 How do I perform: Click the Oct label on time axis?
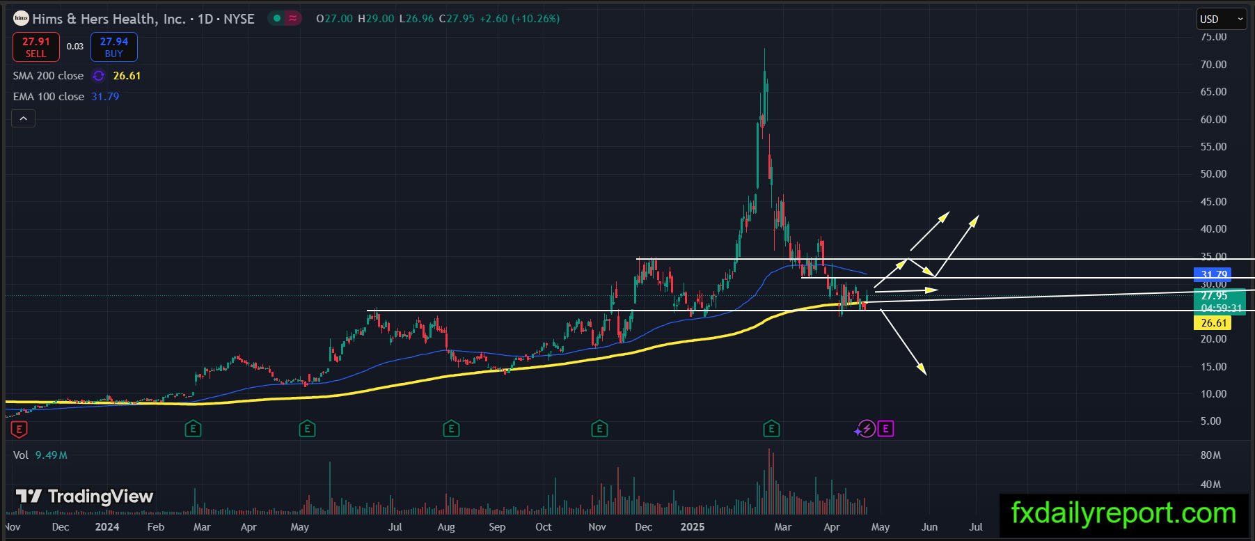point(544,527)
